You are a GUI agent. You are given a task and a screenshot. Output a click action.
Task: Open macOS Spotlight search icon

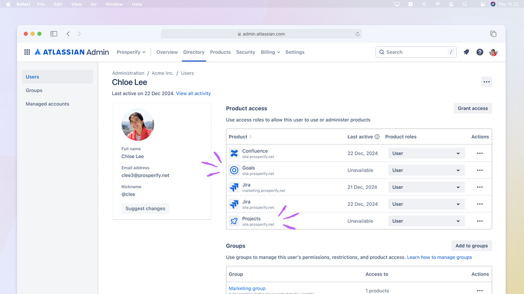tap(465, 4)
